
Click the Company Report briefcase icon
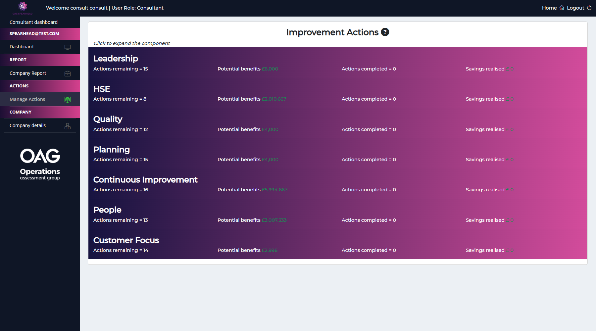(x=68, y=73)
